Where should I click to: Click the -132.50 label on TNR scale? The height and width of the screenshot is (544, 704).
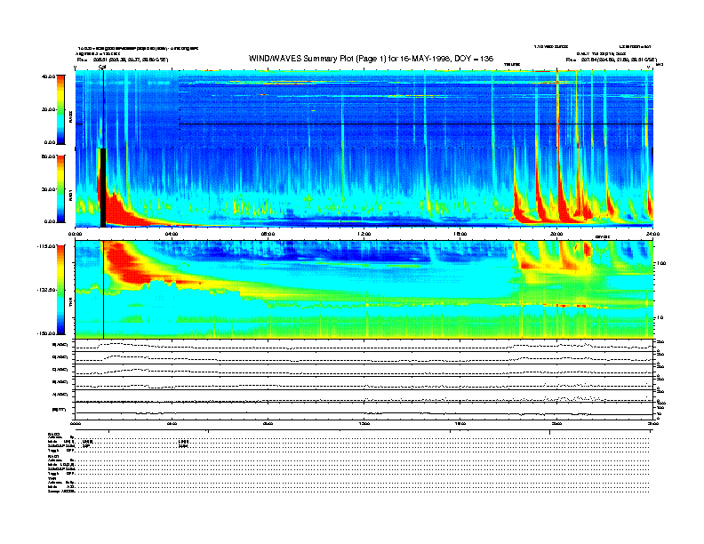click(x=46, y=290)
